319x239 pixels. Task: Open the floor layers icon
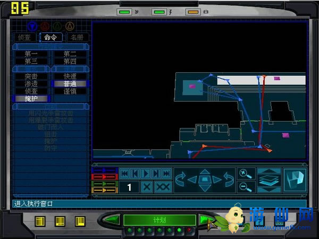269,180
